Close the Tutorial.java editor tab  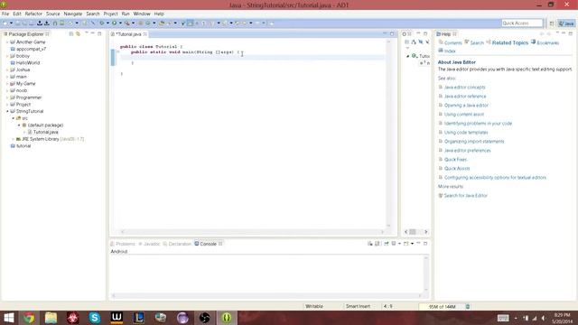click(145, 34)
